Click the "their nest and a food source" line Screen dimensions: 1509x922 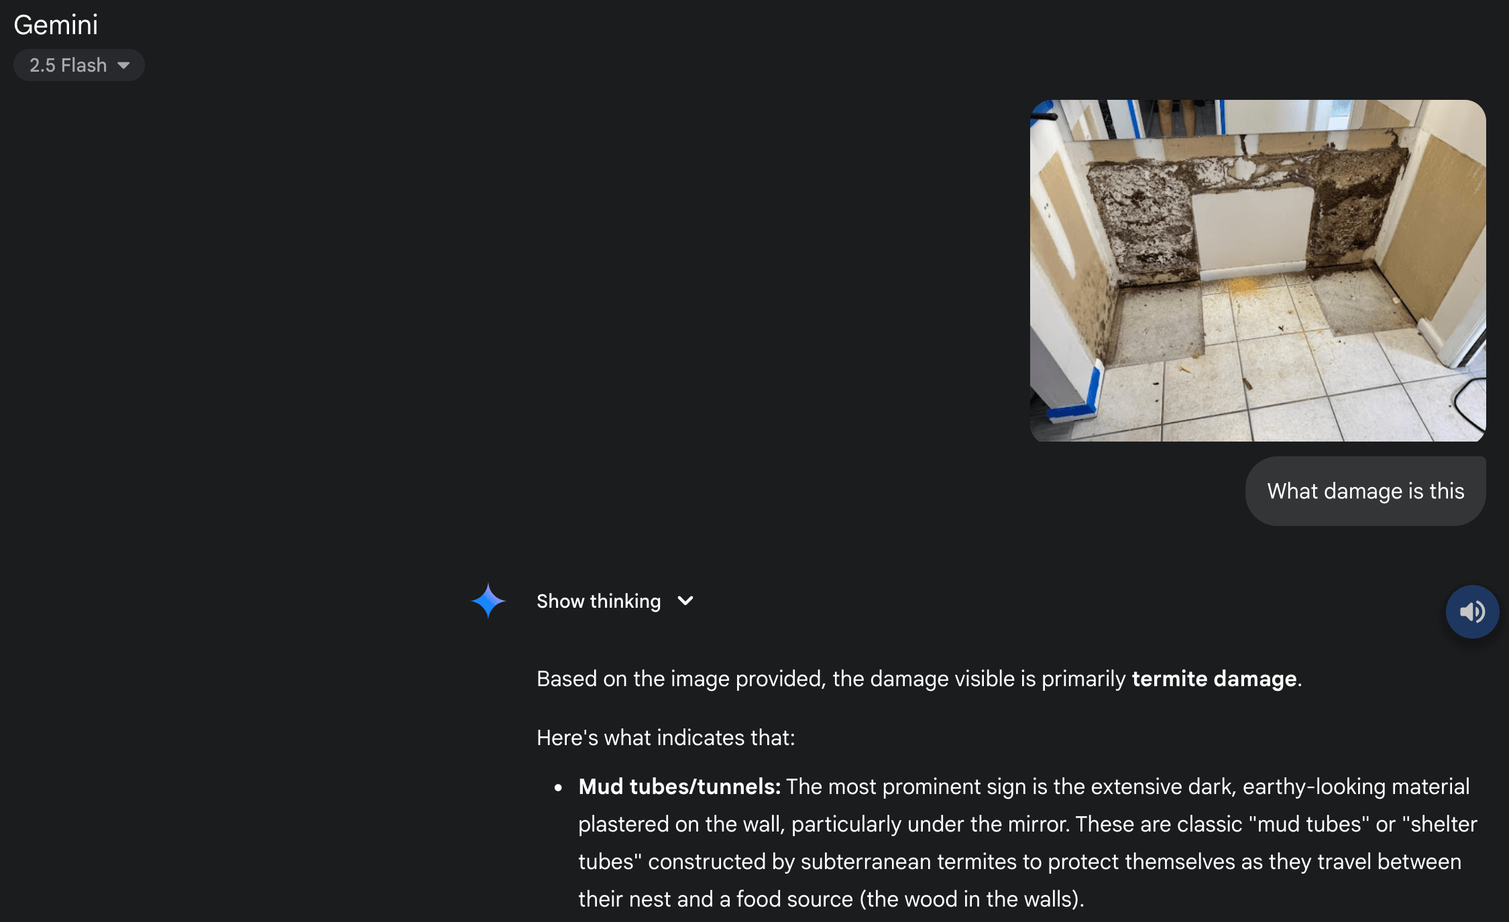(x=716, y=899)
